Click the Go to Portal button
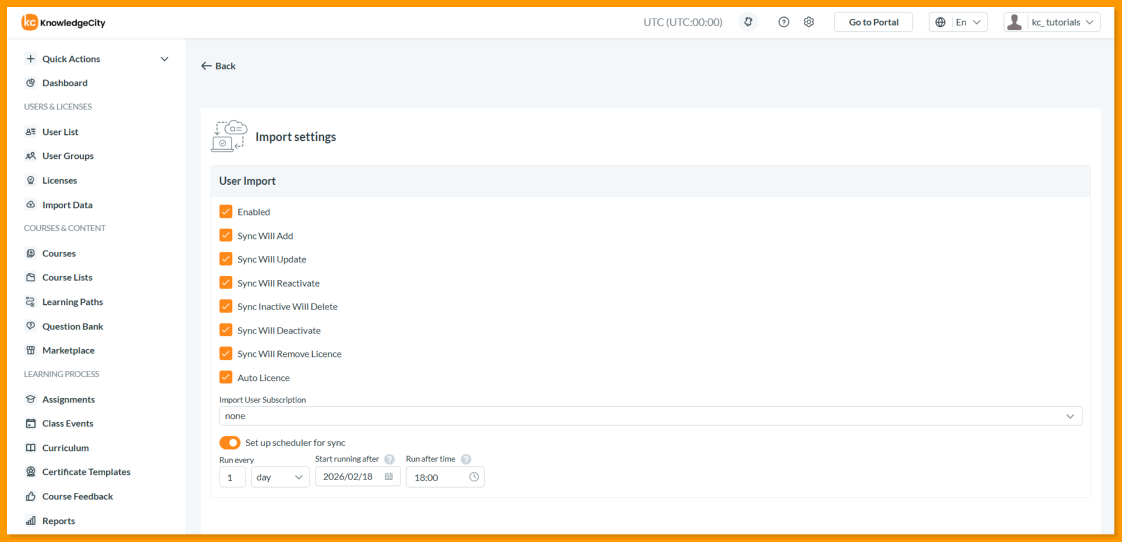The image size is (1122, 542). coord(874,22)
